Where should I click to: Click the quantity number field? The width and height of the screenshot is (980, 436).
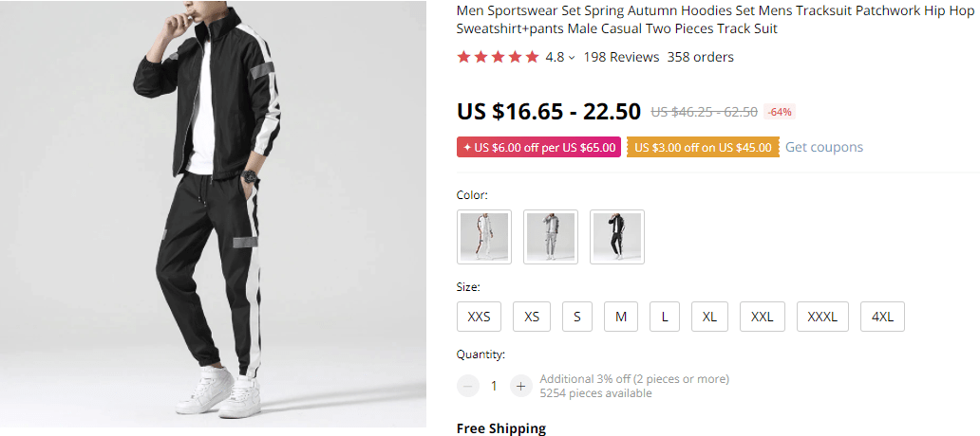click(x=494, y=386)
